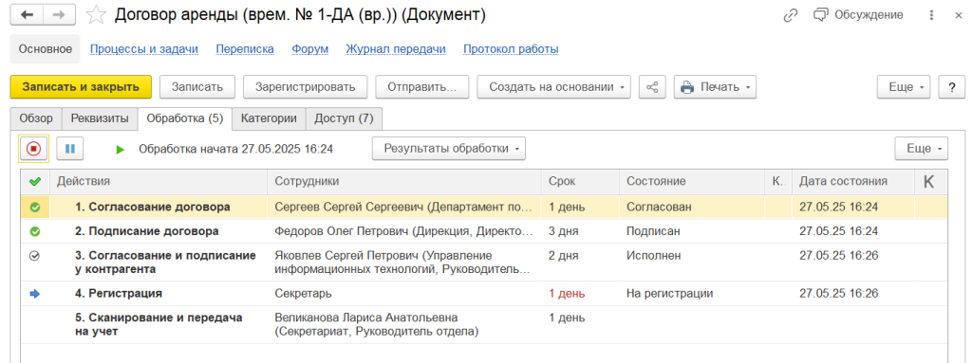Click the На регистрации status cell
972x363 pixels.
pos(692,294)
